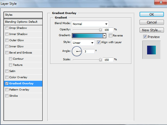Click the Cancel button
The width and height of the screenshot is (167, 125).
152,22
